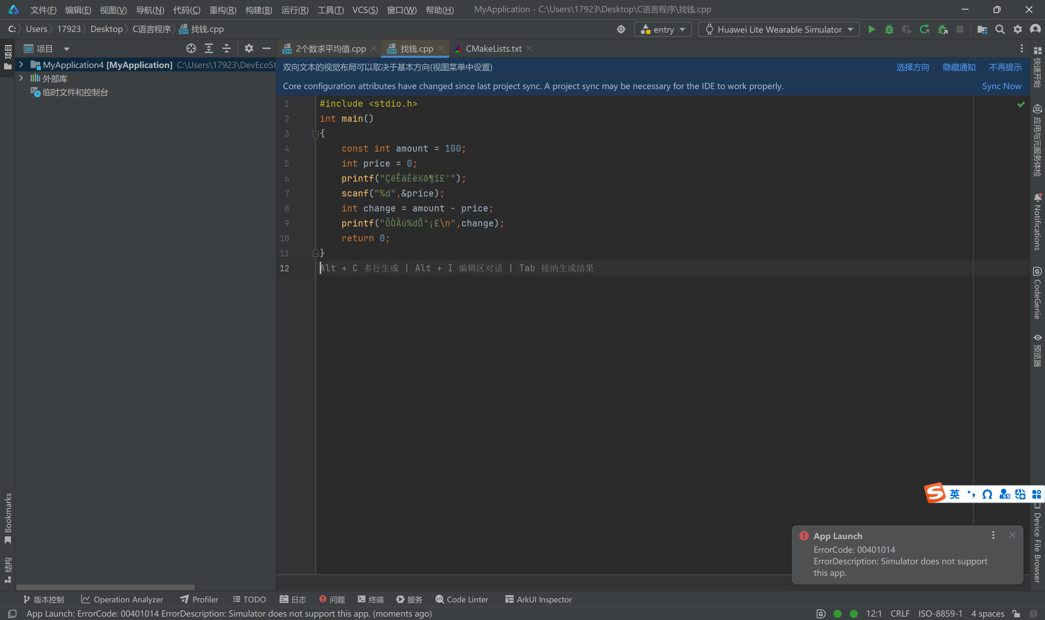1045x620 pixels.
Task: Open the search magnifier in top toolbar
Action: [1000, 29]
